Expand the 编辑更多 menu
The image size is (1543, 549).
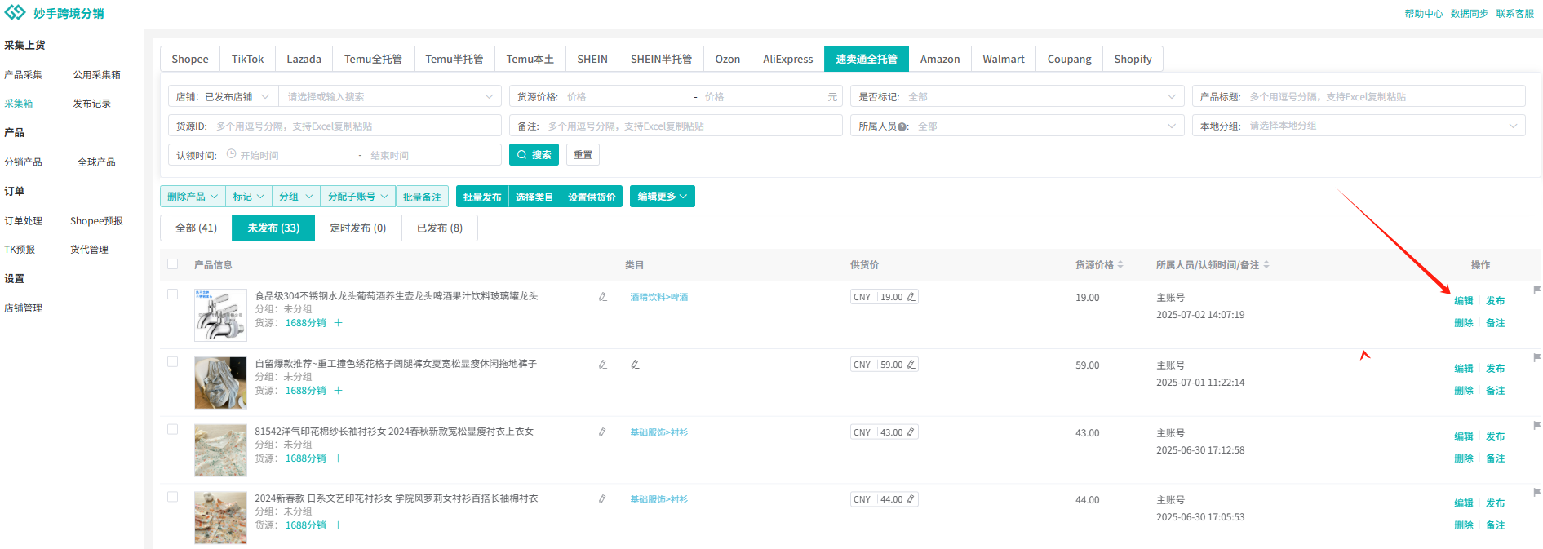(x=663, y=197)
